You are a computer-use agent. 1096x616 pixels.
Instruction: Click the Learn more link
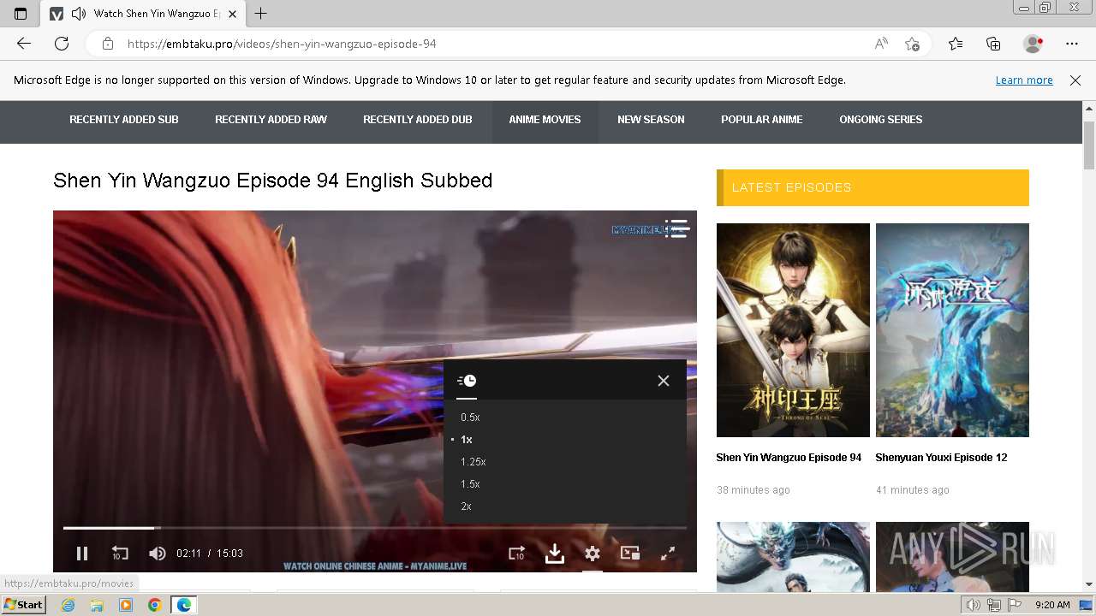point(1024,80)
